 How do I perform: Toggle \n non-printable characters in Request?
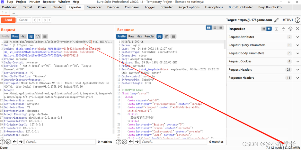[x=38, y=36]
